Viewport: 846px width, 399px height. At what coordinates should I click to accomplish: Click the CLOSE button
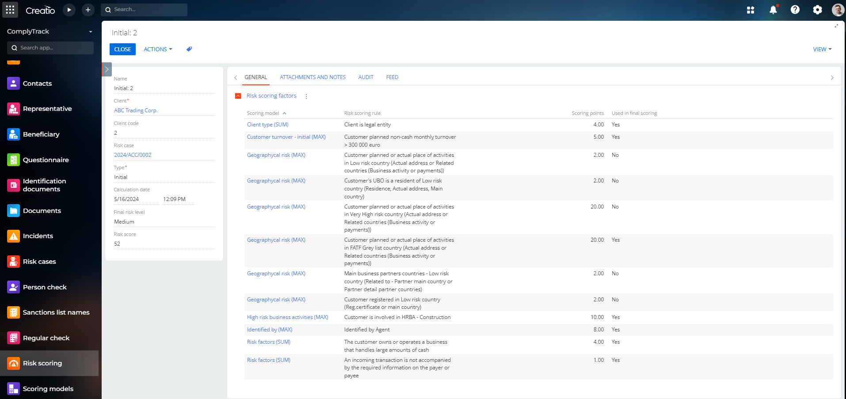click(x=122, y=49)
